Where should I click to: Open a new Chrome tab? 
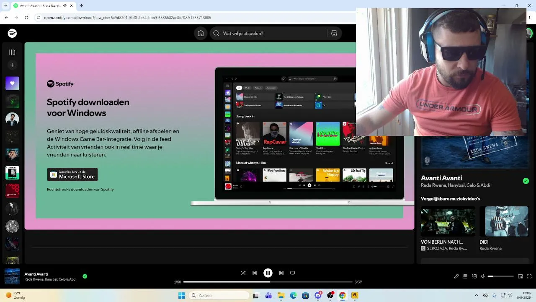click(x=82, y=6)
